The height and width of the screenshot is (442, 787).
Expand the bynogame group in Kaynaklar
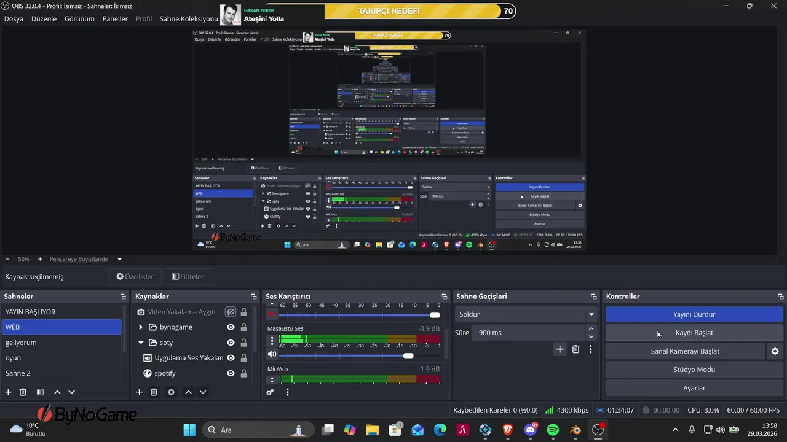[x=140, y=327]
